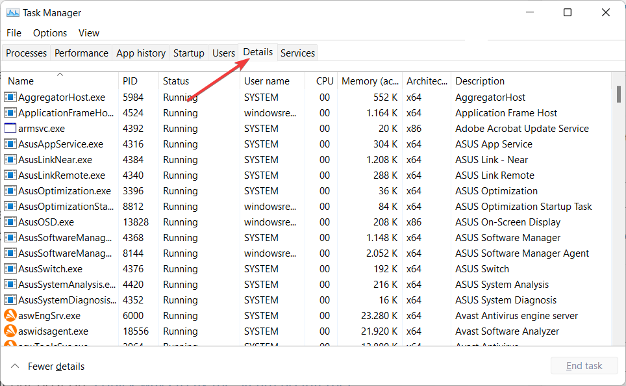Viewport: 626px width, 386px height.
Task: Click the vertical scrollbar thumb
Action: (618, 94)
